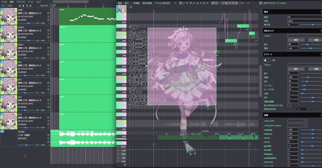Open the resampler engine dropdown
The width and height of the screenshot is (322, 168).
click(297, 125)
